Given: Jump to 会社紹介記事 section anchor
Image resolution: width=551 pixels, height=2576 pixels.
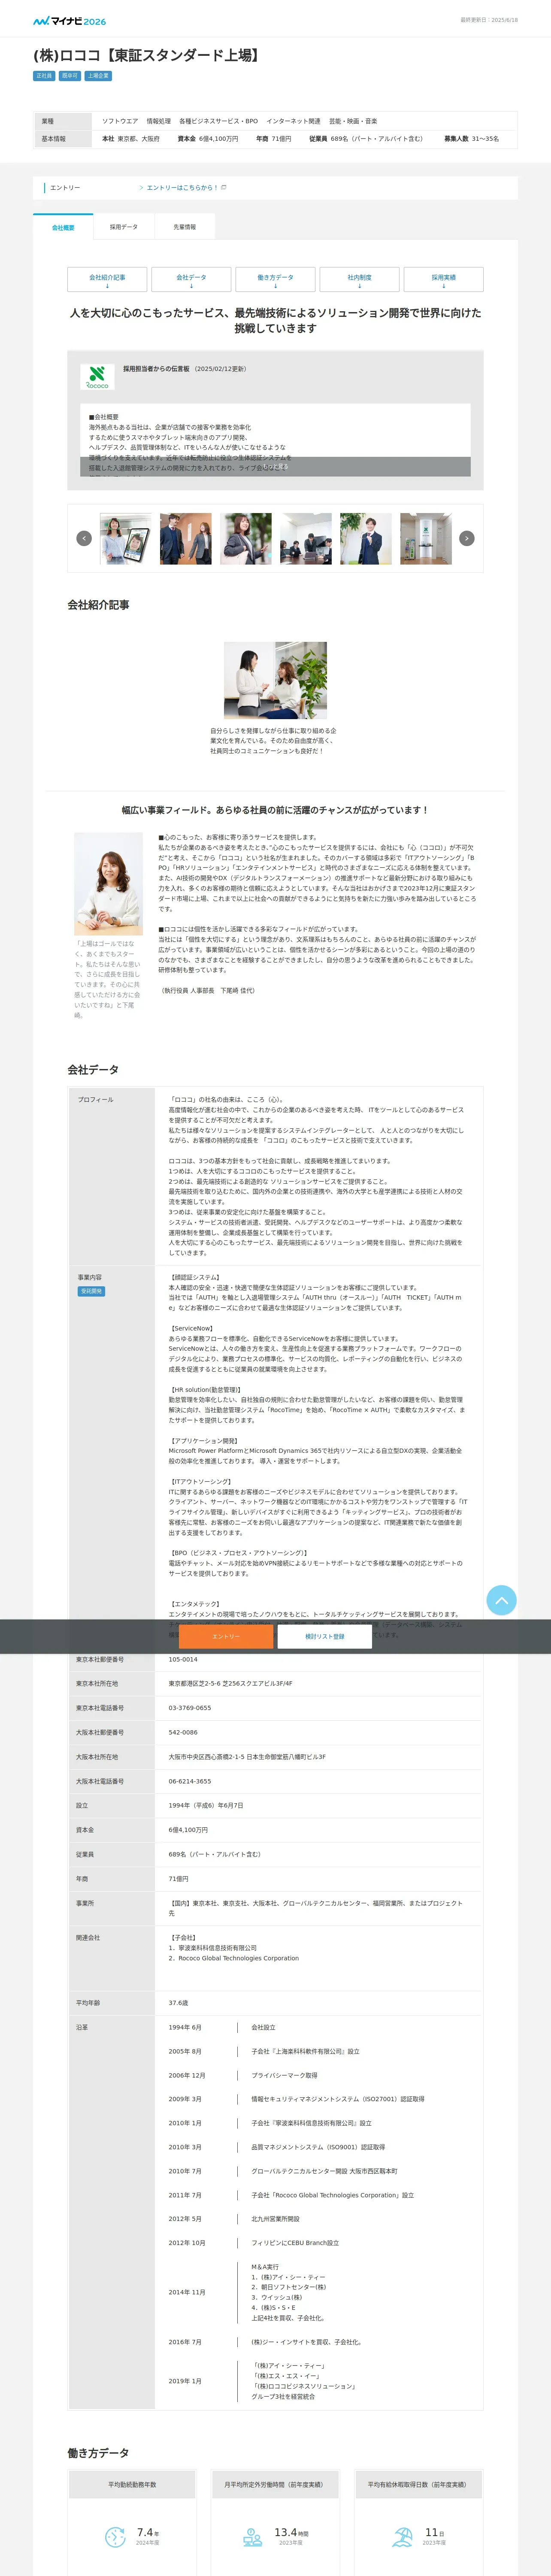Looking at the screenshot, I should (x=107, y=279).
